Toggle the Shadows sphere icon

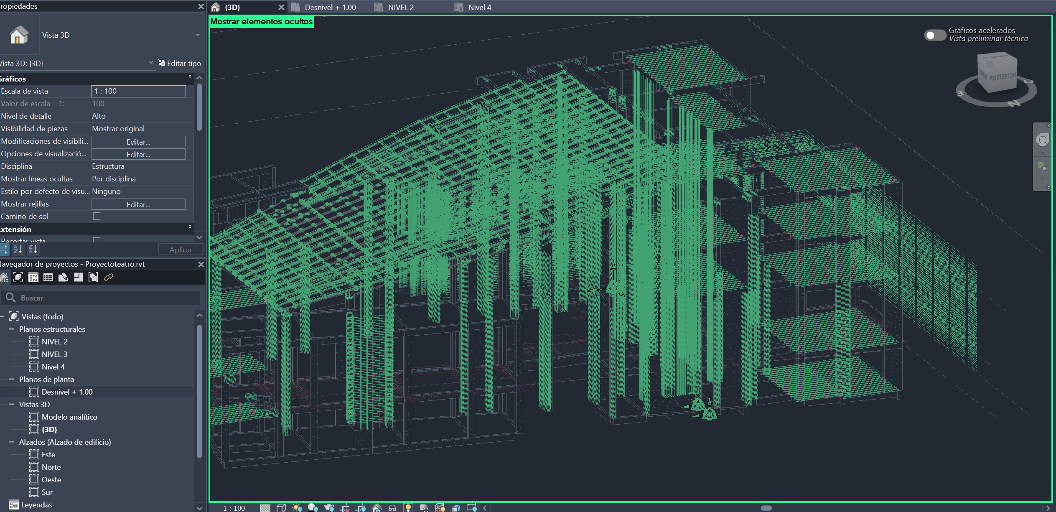[x=313, y=508]
